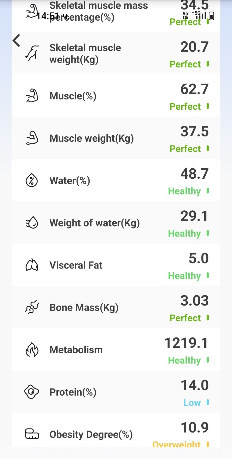The width and height of the screenshot is (232, 459).
Task: Tap the Visceral Fat lungs icon
Action: pos(32,265)
